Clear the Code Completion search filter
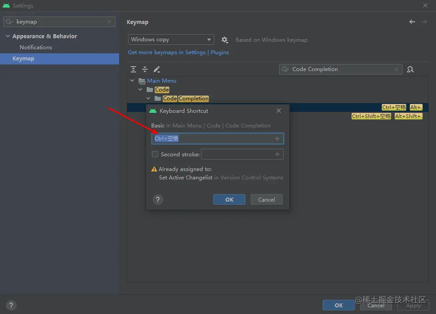436x314 pixels. pyautogui.click(x=396, y=69)
